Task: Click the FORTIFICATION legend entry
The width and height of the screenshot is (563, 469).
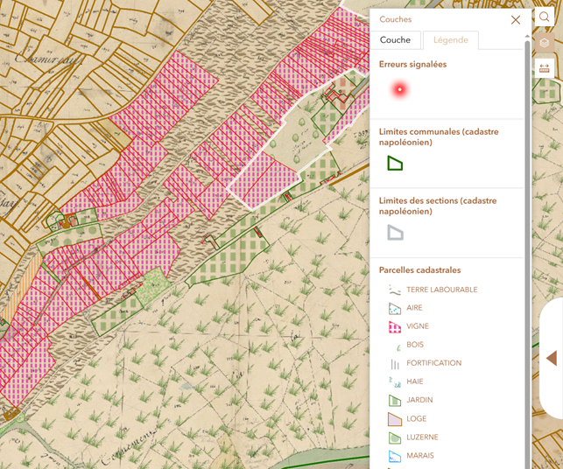Action: tap(433, 363)
